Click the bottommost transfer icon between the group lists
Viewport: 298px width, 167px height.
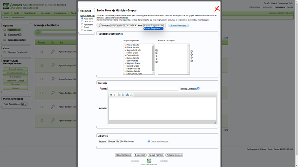(x=156, y=62)
